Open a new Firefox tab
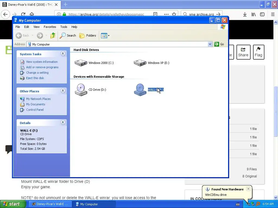This screenshot has height=208, width=278. 65,4
